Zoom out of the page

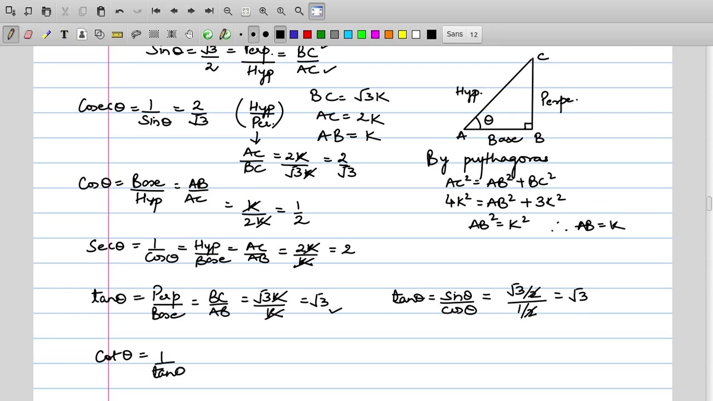(228, 11)
